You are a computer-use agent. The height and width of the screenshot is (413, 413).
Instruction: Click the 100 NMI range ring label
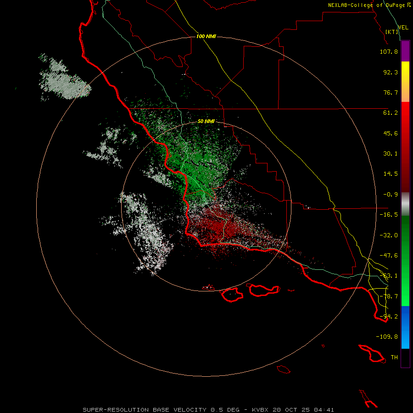(206, 36)
